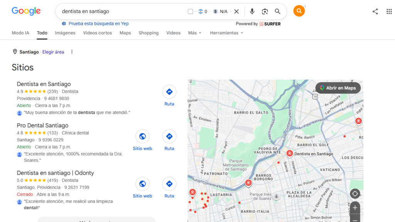Switch to the Videos tab
This screenshot has height=222, width=395.
coord(173,33)
